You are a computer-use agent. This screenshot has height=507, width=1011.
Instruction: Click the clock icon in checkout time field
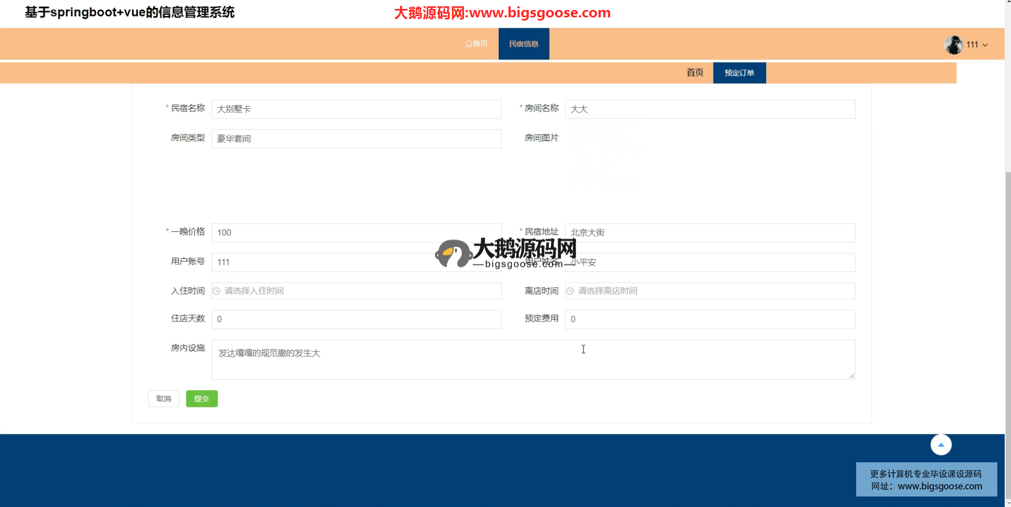click(570, 291)
